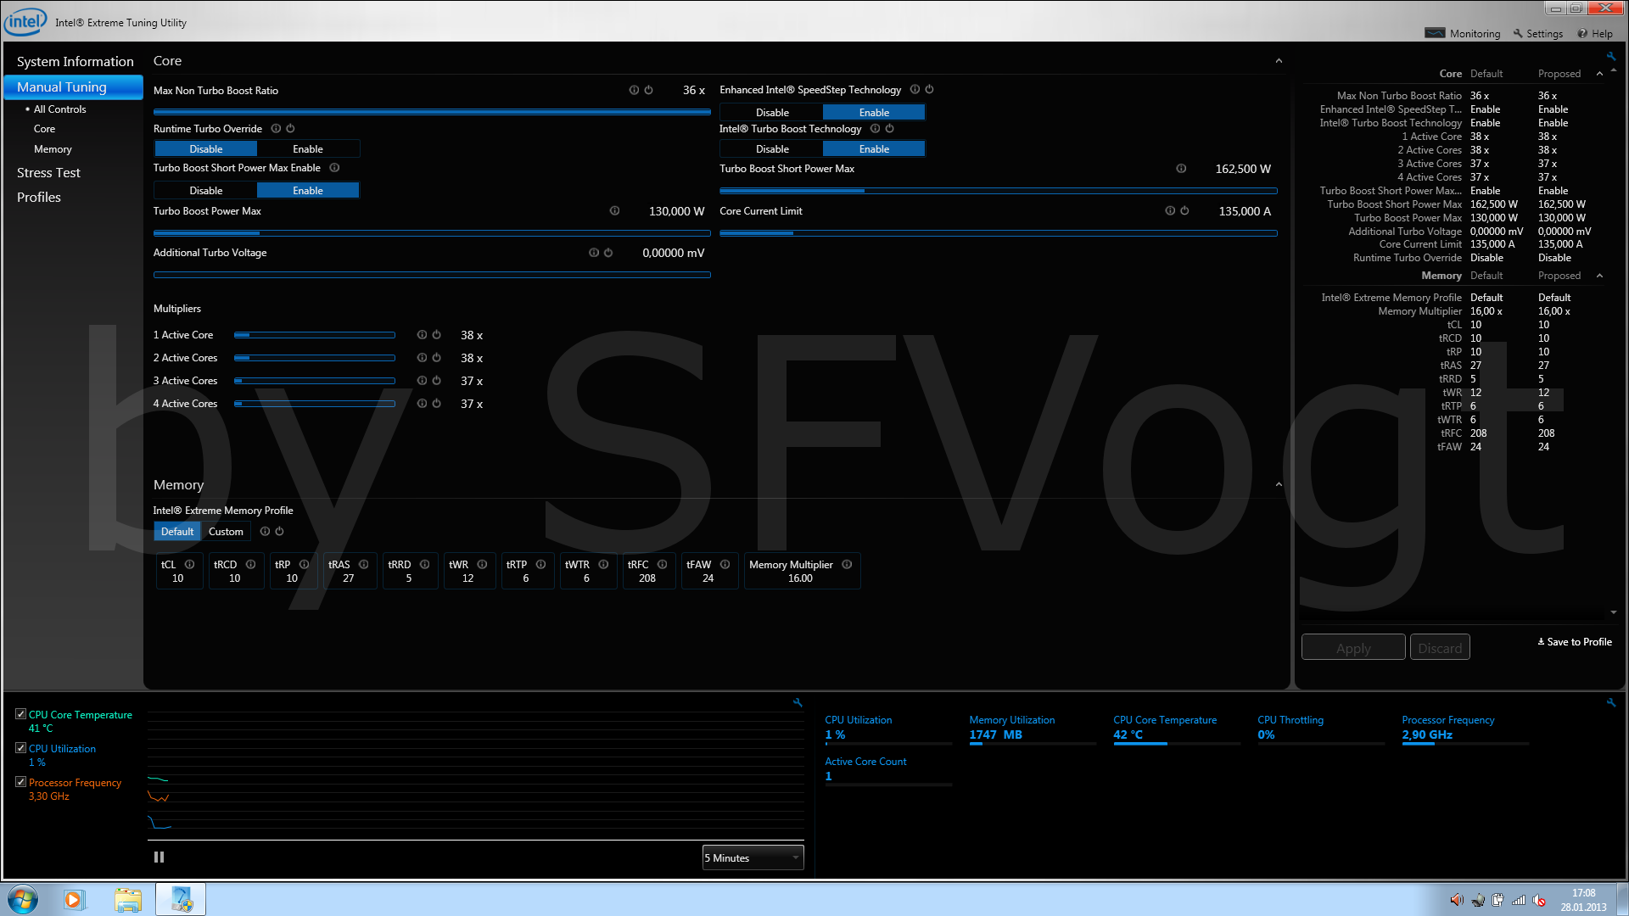Open graph settings wrench icon
This screenshot has height=916, width=1629.
798,702
